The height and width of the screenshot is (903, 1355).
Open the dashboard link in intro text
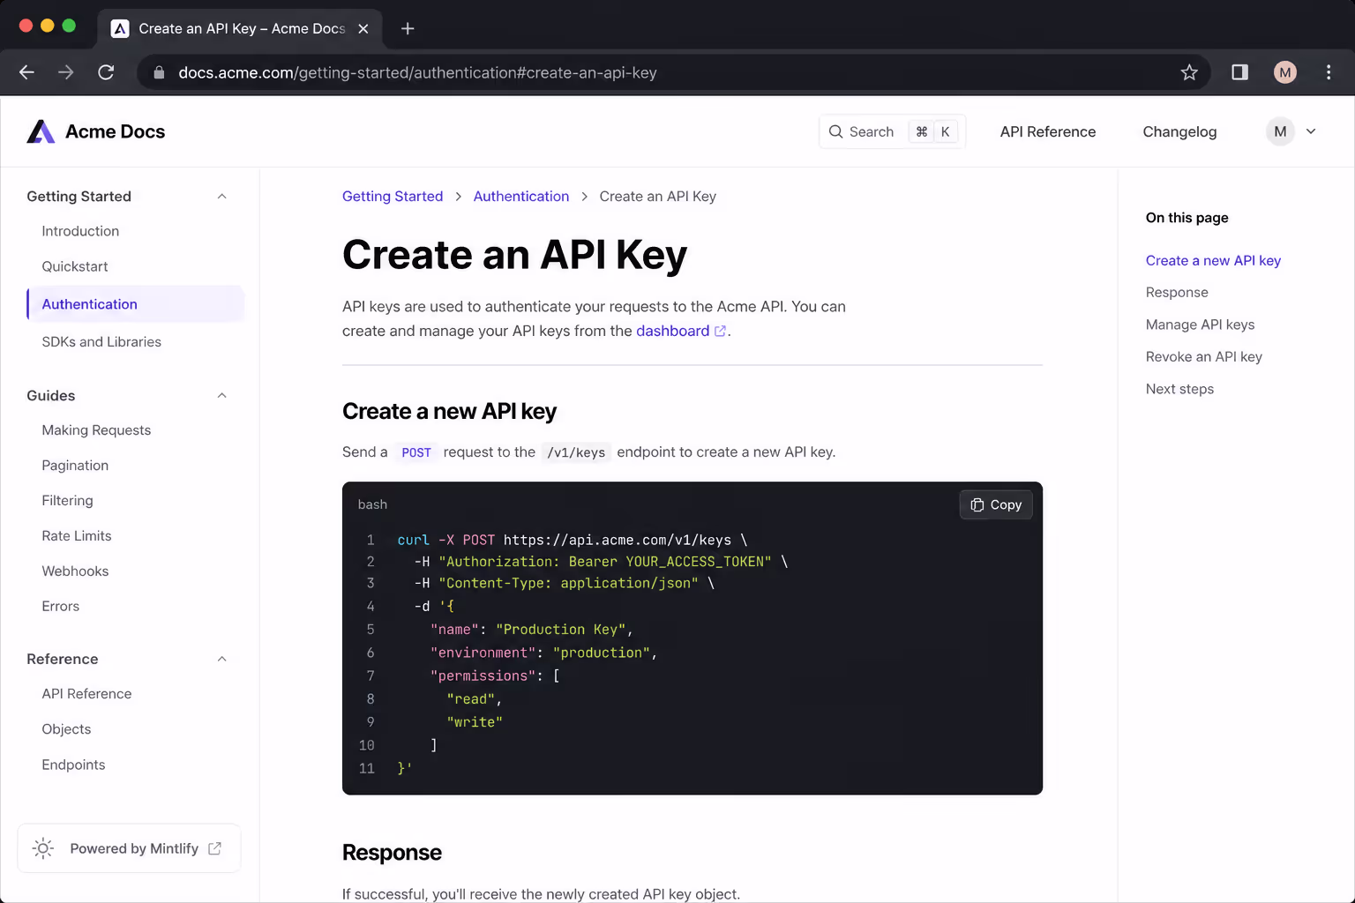[672, 331]
